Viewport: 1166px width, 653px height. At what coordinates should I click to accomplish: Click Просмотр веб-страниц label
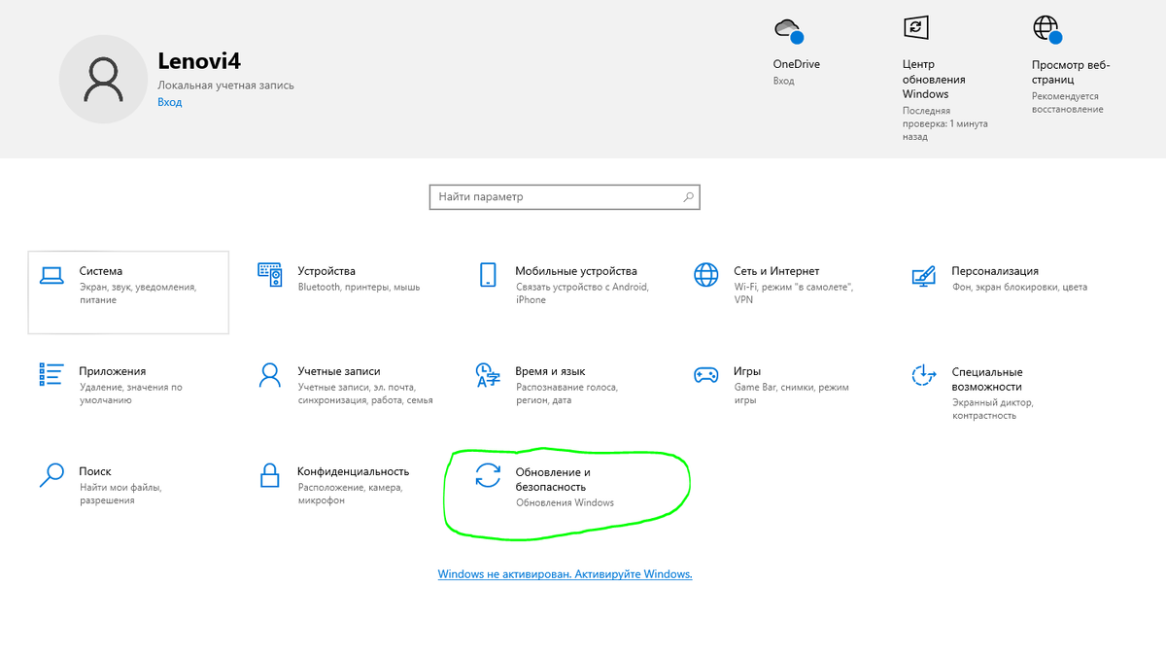click(x=1071, y=72)
